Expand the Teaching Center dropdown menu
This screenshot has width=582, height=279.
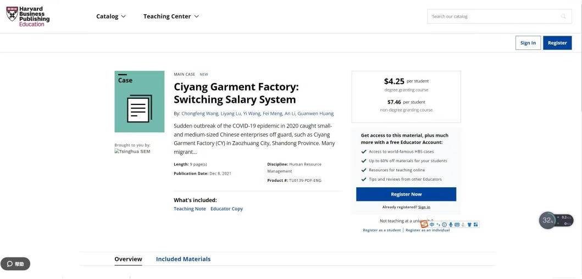(171, 16)
